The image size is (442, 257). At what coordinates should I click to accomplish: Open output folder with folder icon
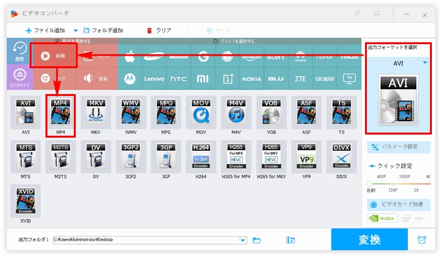(257, 240)
